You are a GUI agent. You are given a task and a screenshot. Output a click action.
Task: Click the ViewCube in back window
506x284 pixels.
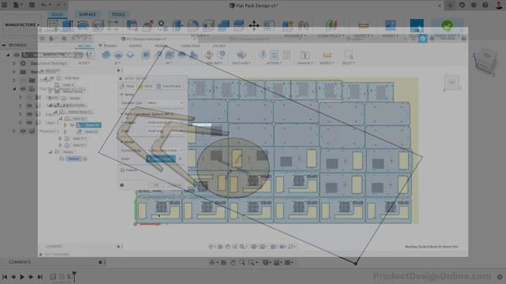coord(485,62)
